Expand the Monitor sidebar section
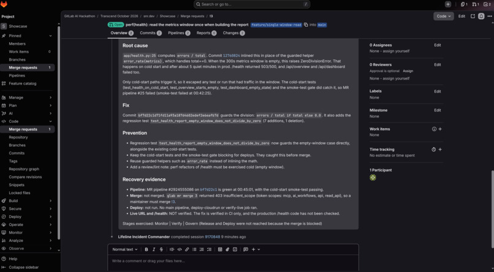The image size is (494, 272). click(x=27, y=233)
